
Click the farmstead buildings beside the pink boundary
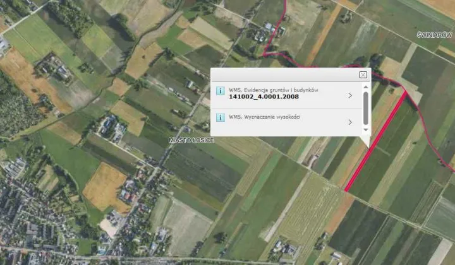[269, 33]
